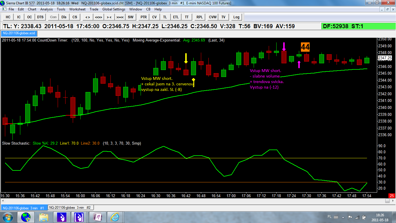Viewport: 396px width, 223px height.
Task: Click the OC toolbar button
Action: (30, 17)
